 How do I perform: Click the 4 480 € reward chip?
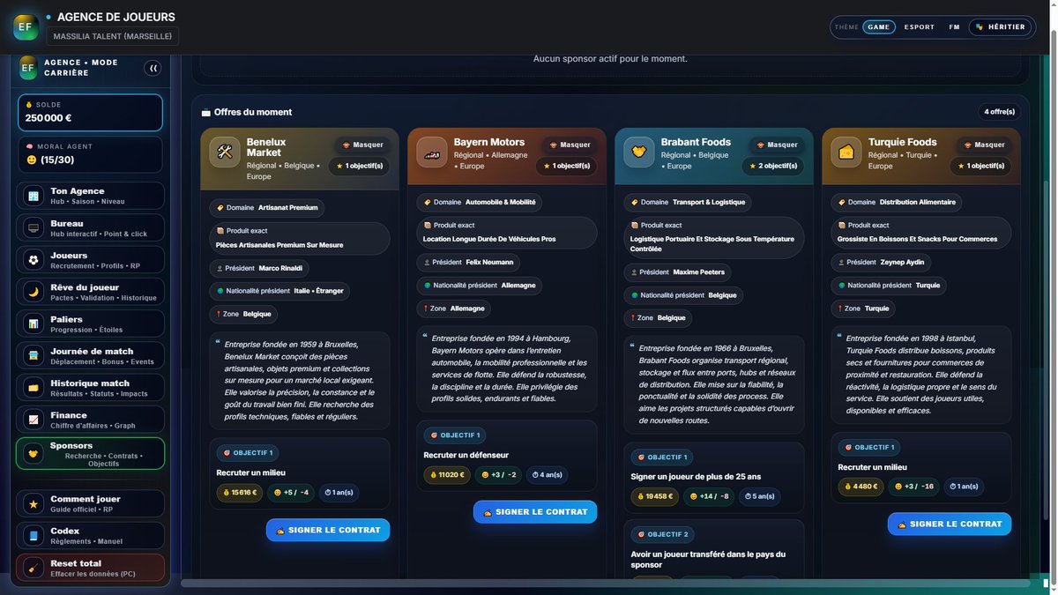click(x=859, y=487)
